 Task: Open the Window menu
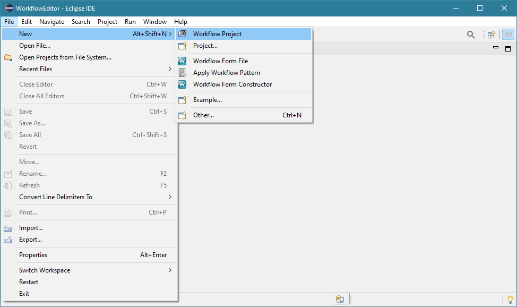coord(155,22)
